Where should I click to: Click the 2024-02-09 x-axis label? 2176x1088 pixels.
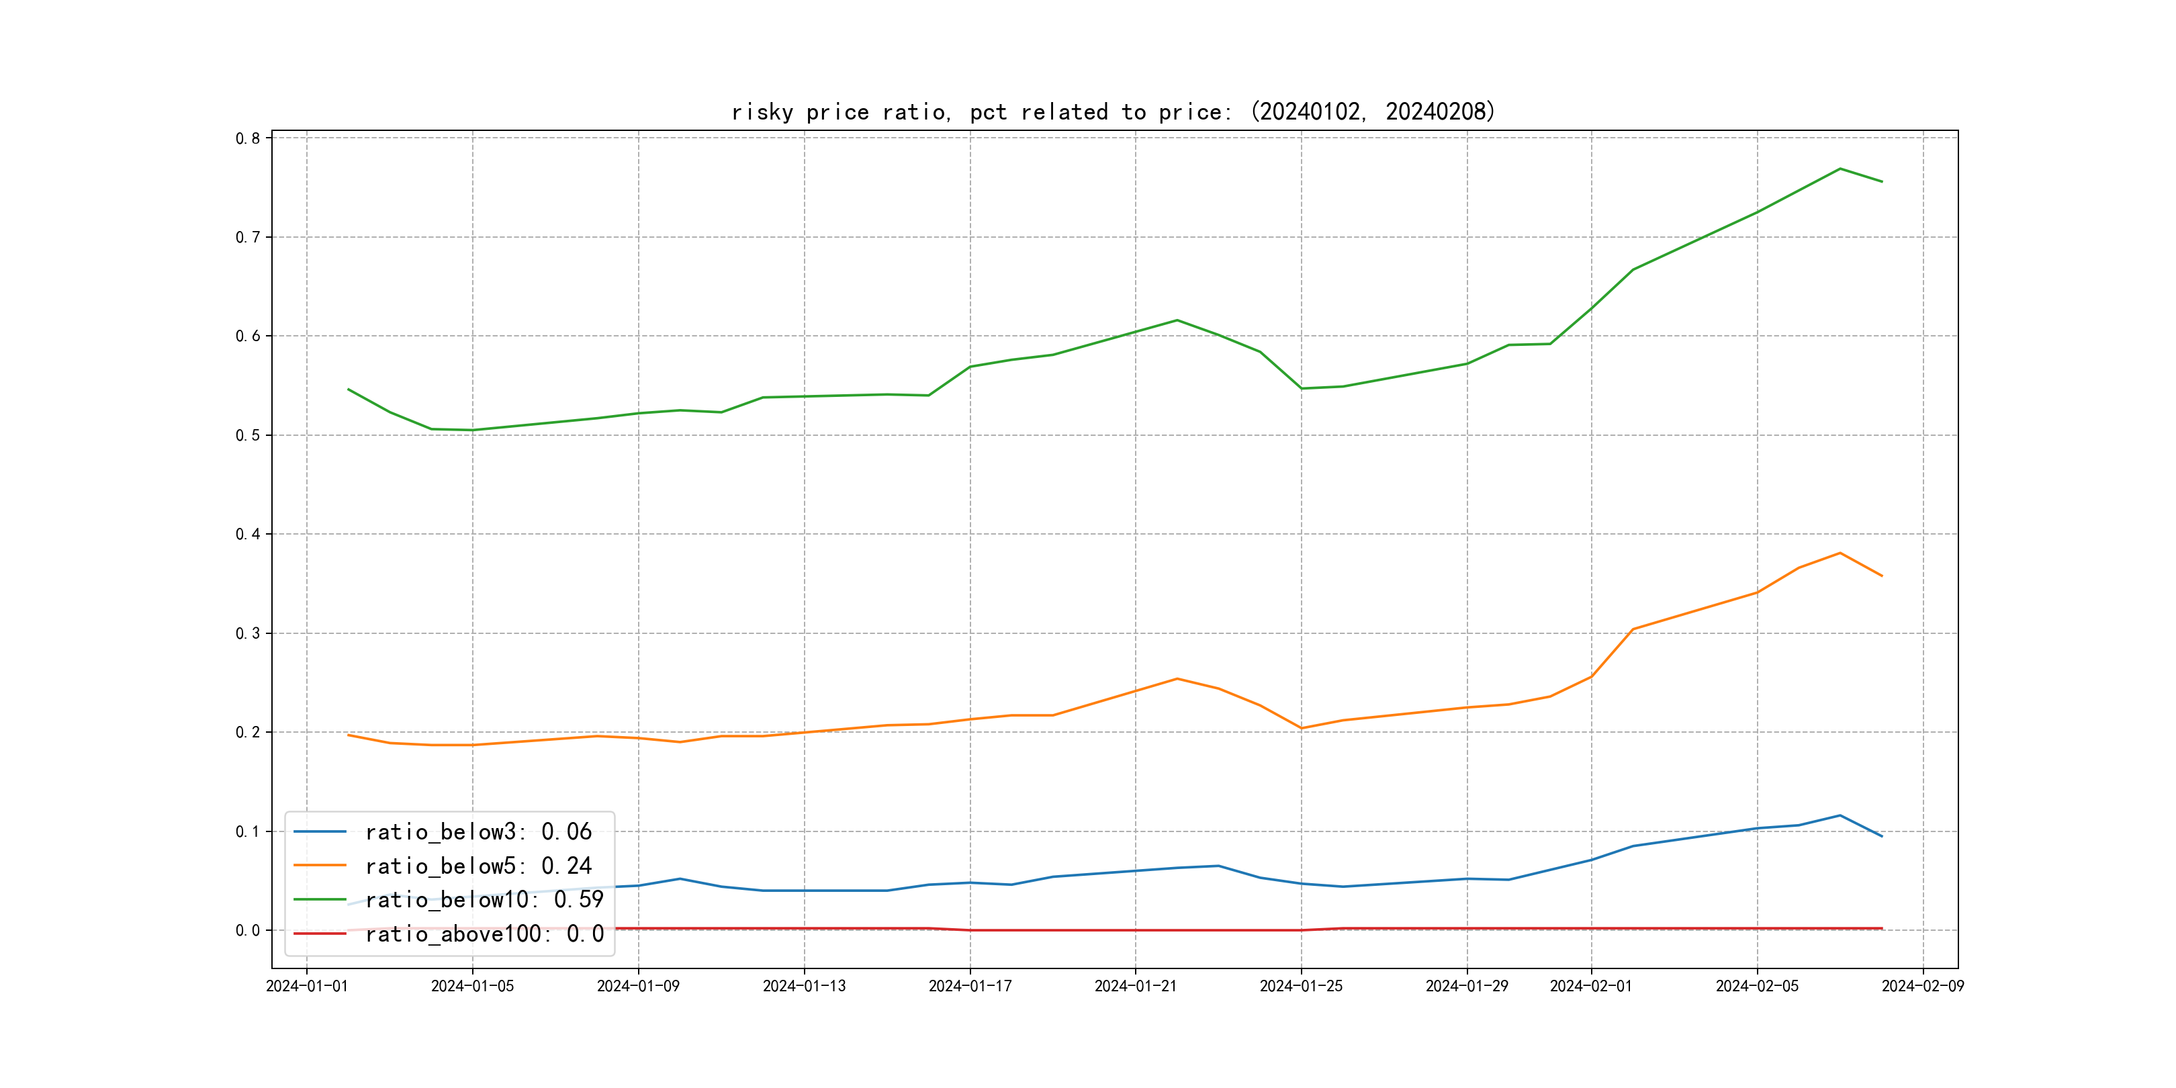point(1923,987)
